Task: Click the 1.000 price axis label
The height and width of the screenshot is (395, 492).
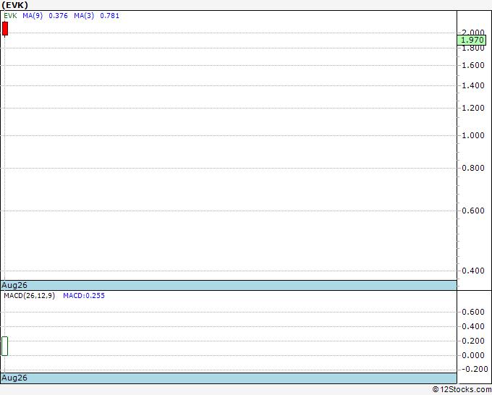Action: pyautogui.click(x=473, y=135)
